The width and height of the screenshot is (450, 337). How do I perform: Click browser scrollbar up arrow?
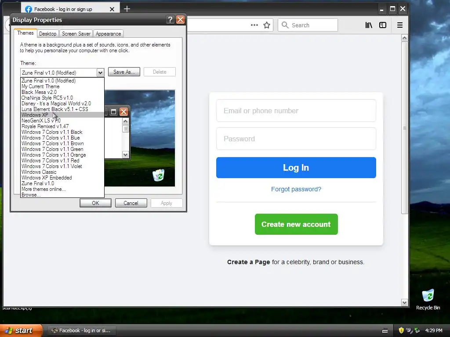(404, 38)
